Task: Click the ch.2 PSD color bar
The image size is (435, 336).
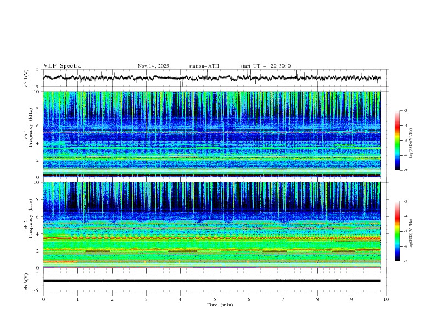Action: tap(397, 231)
